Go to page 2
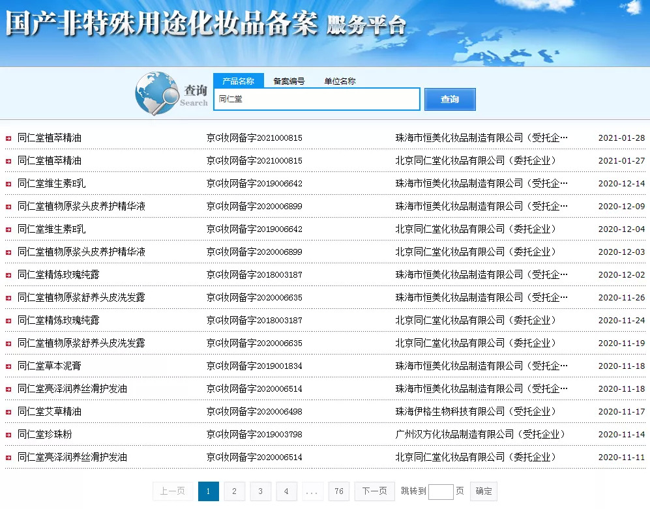The width and height of the screenshot is (650, 509). tap(234, 491)
